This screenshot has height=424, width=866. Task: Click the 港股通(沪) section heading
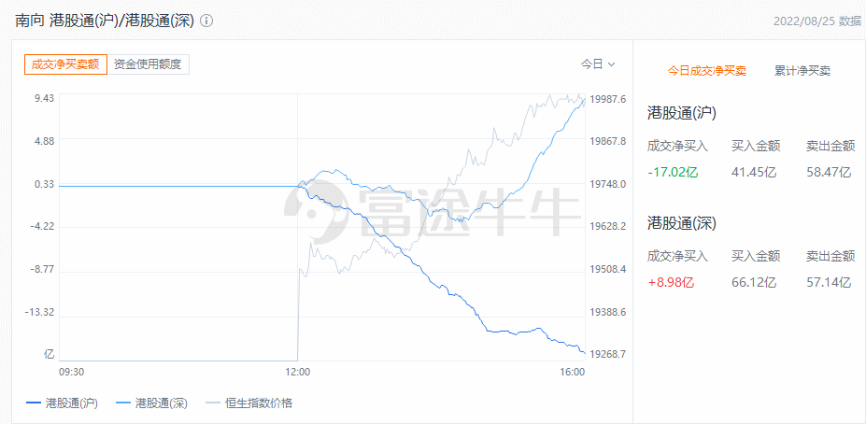click(682, 114)
